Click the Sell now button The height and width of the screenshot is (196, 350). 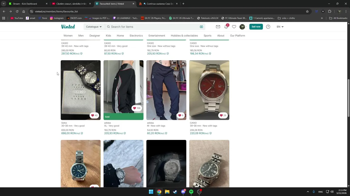256,27
